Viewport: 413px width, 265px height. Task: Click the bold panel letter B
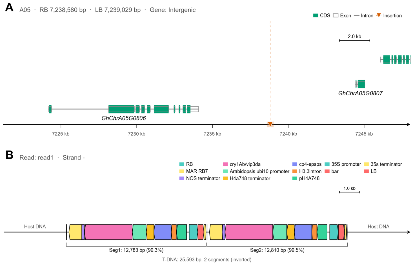pyautogui.click(x=9, y=155)
